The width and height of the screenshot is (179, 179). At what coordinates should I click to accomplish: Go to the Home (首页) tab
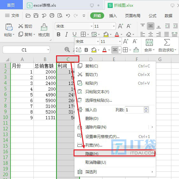[x=11, y=5]
